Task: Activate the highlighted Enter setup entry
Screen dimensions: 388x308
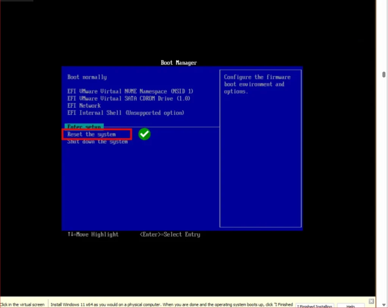Action: pyautogui.click(x=84, y=126)
